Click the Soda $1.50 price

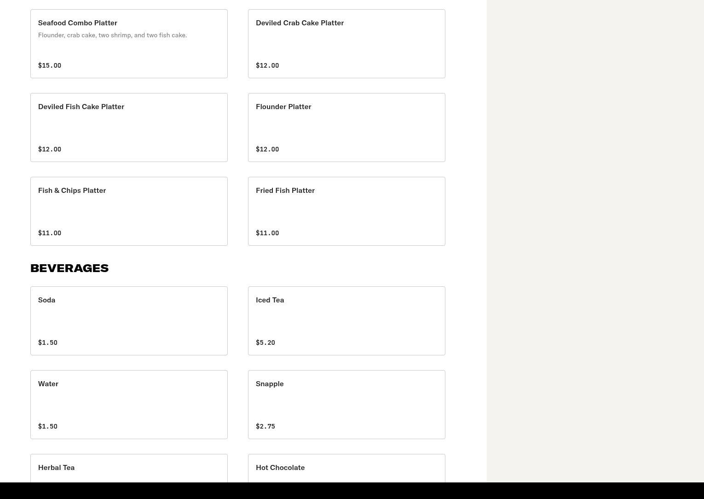click(x=48, y=342)
